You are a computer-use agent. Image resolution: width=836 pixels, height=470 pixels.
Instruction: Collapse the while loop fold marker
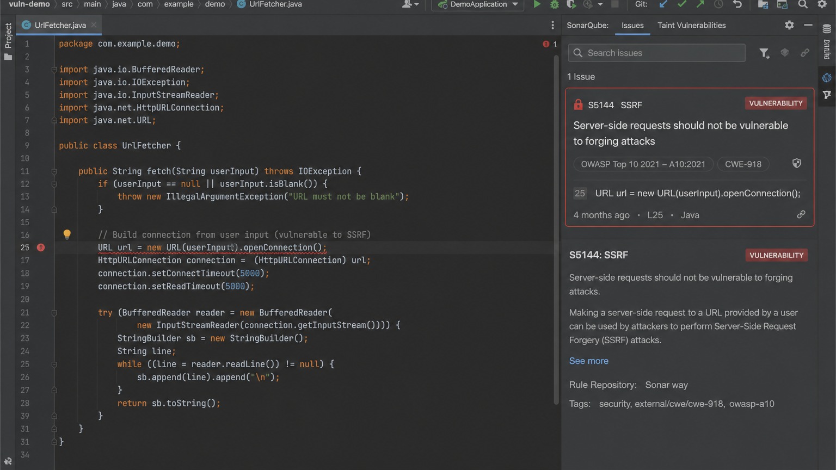[x=54, y=364]
